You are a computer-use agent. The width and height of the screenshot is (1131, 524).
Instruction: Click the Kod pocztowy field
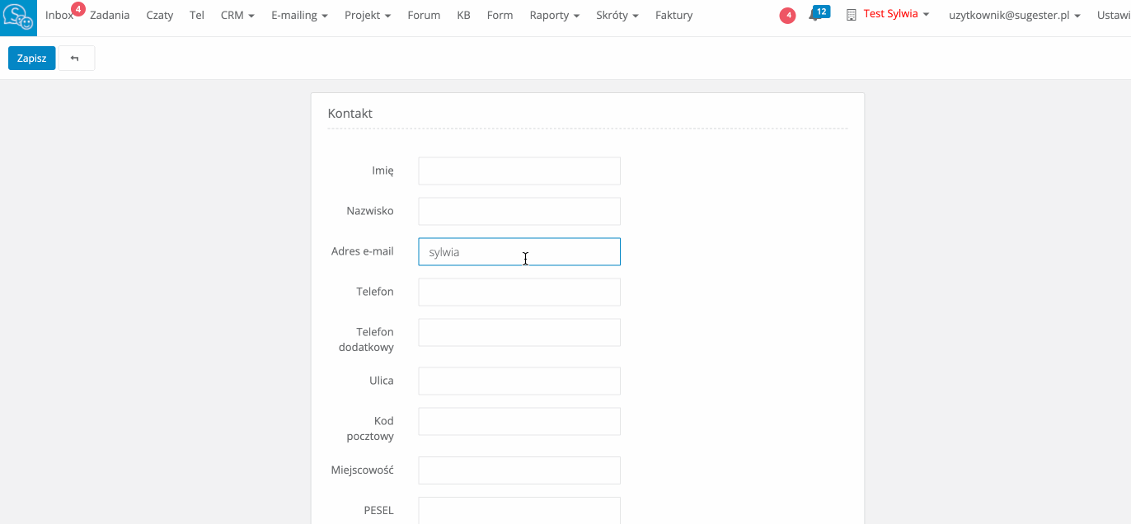519,422
